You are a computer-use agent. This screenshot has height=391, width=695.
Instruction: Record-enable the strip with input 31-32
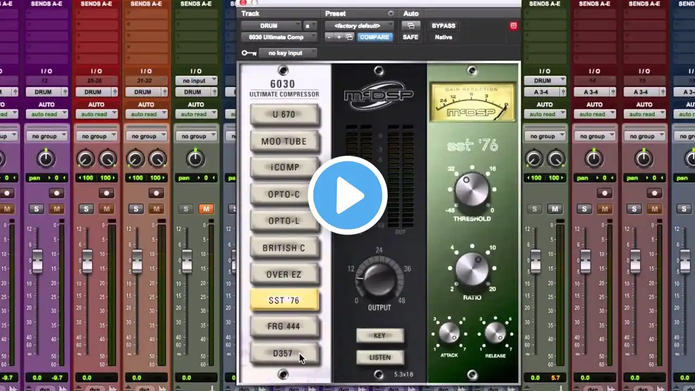point(156,193)
